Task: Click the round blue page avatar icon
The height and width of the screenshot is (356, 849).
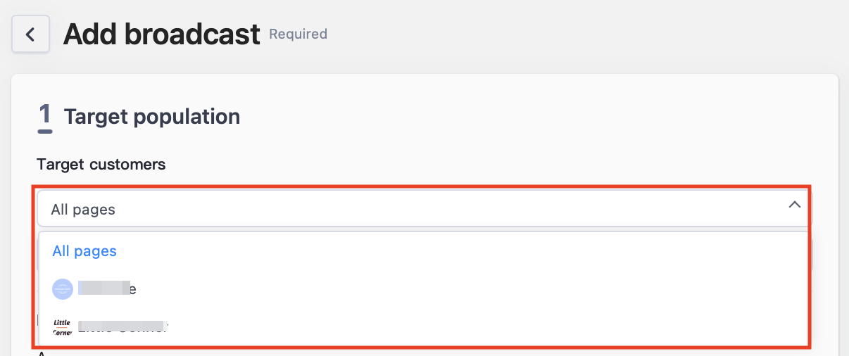Action: (63, 289)
